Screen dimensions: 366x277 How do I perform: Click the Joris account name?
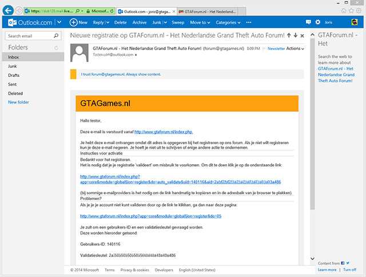coord(328,22)
